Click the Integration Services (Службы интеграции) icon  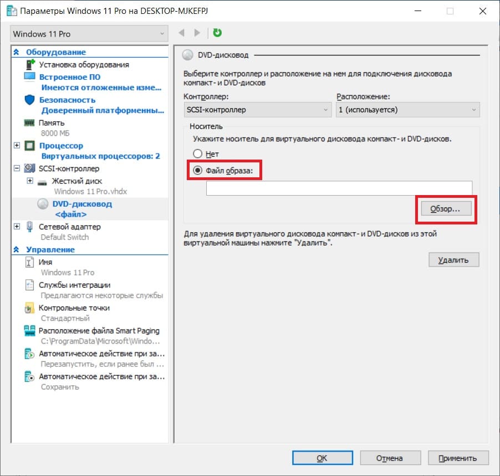(x=29, y=285)
